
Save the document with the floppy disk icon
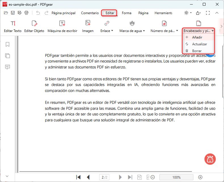tap(13, 13)
